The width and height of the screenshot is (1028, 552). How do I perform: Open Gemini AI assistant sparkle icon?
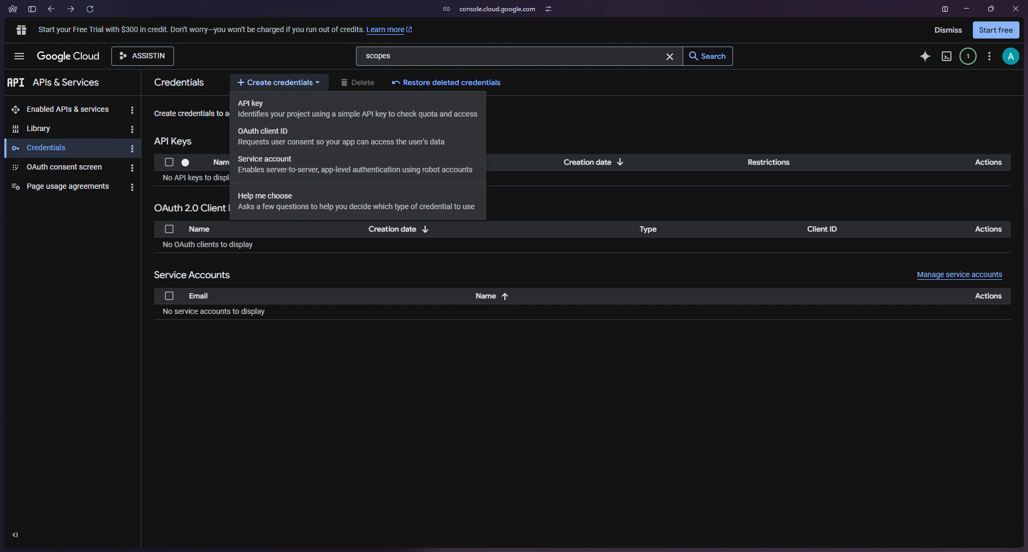(925, 56)
